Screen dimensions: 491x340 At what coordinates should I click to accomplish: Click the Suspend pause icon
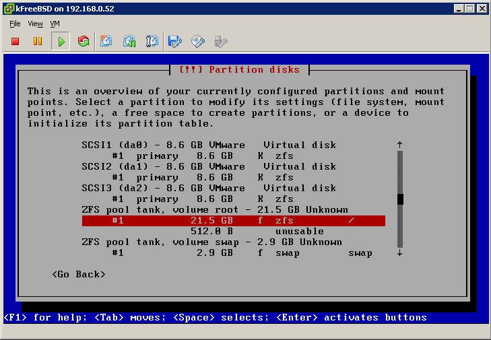click(38, 41)
